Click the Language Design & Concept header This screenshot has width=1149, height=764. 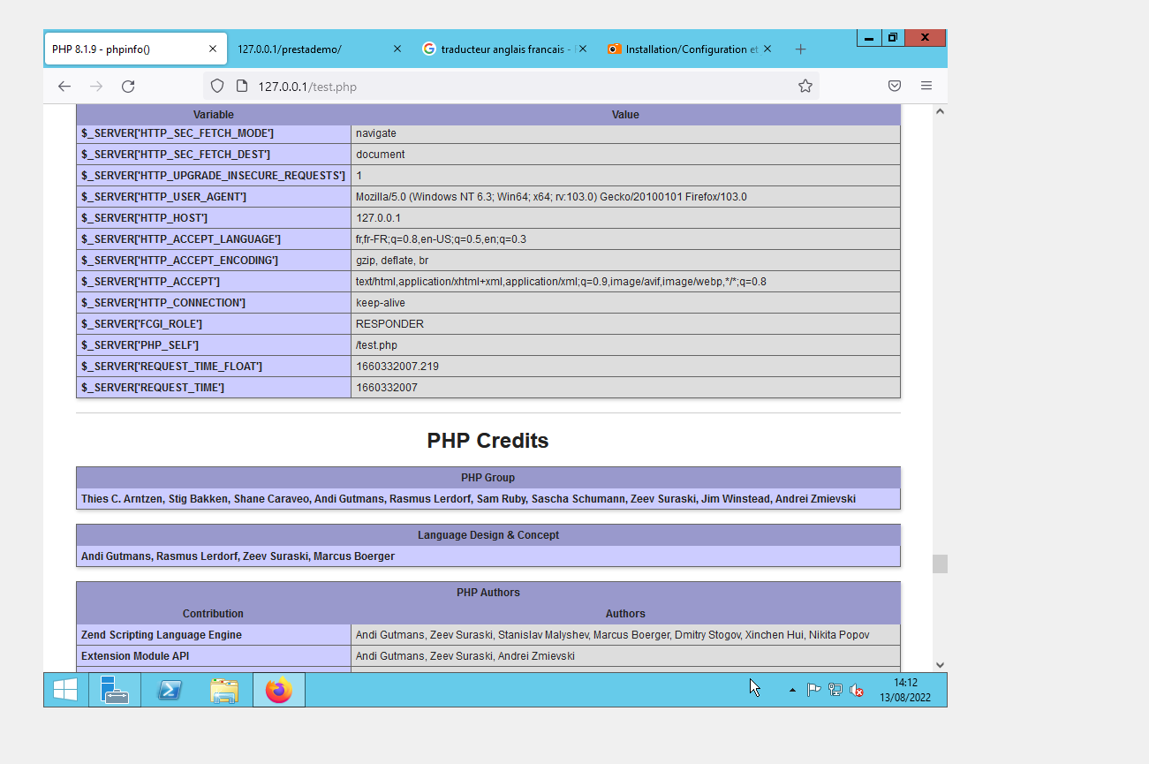click(488, 535)
